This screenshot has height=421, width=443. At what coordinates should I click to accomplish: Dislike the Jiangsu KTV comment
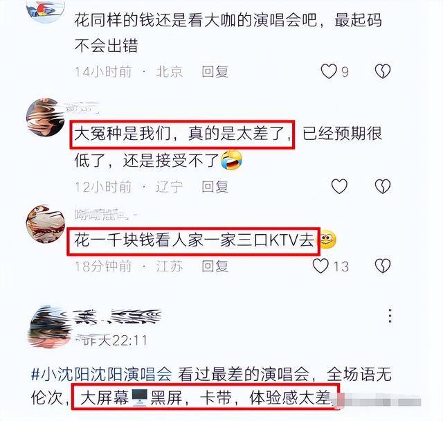(383, 266)
